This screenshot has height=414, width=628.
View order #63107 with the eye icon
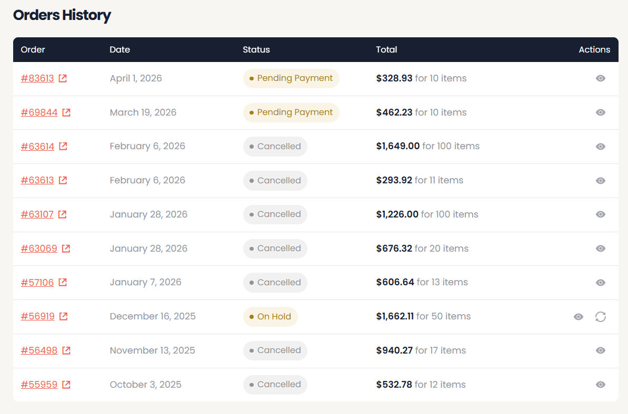pyautogui.click(x=601, y=214)
